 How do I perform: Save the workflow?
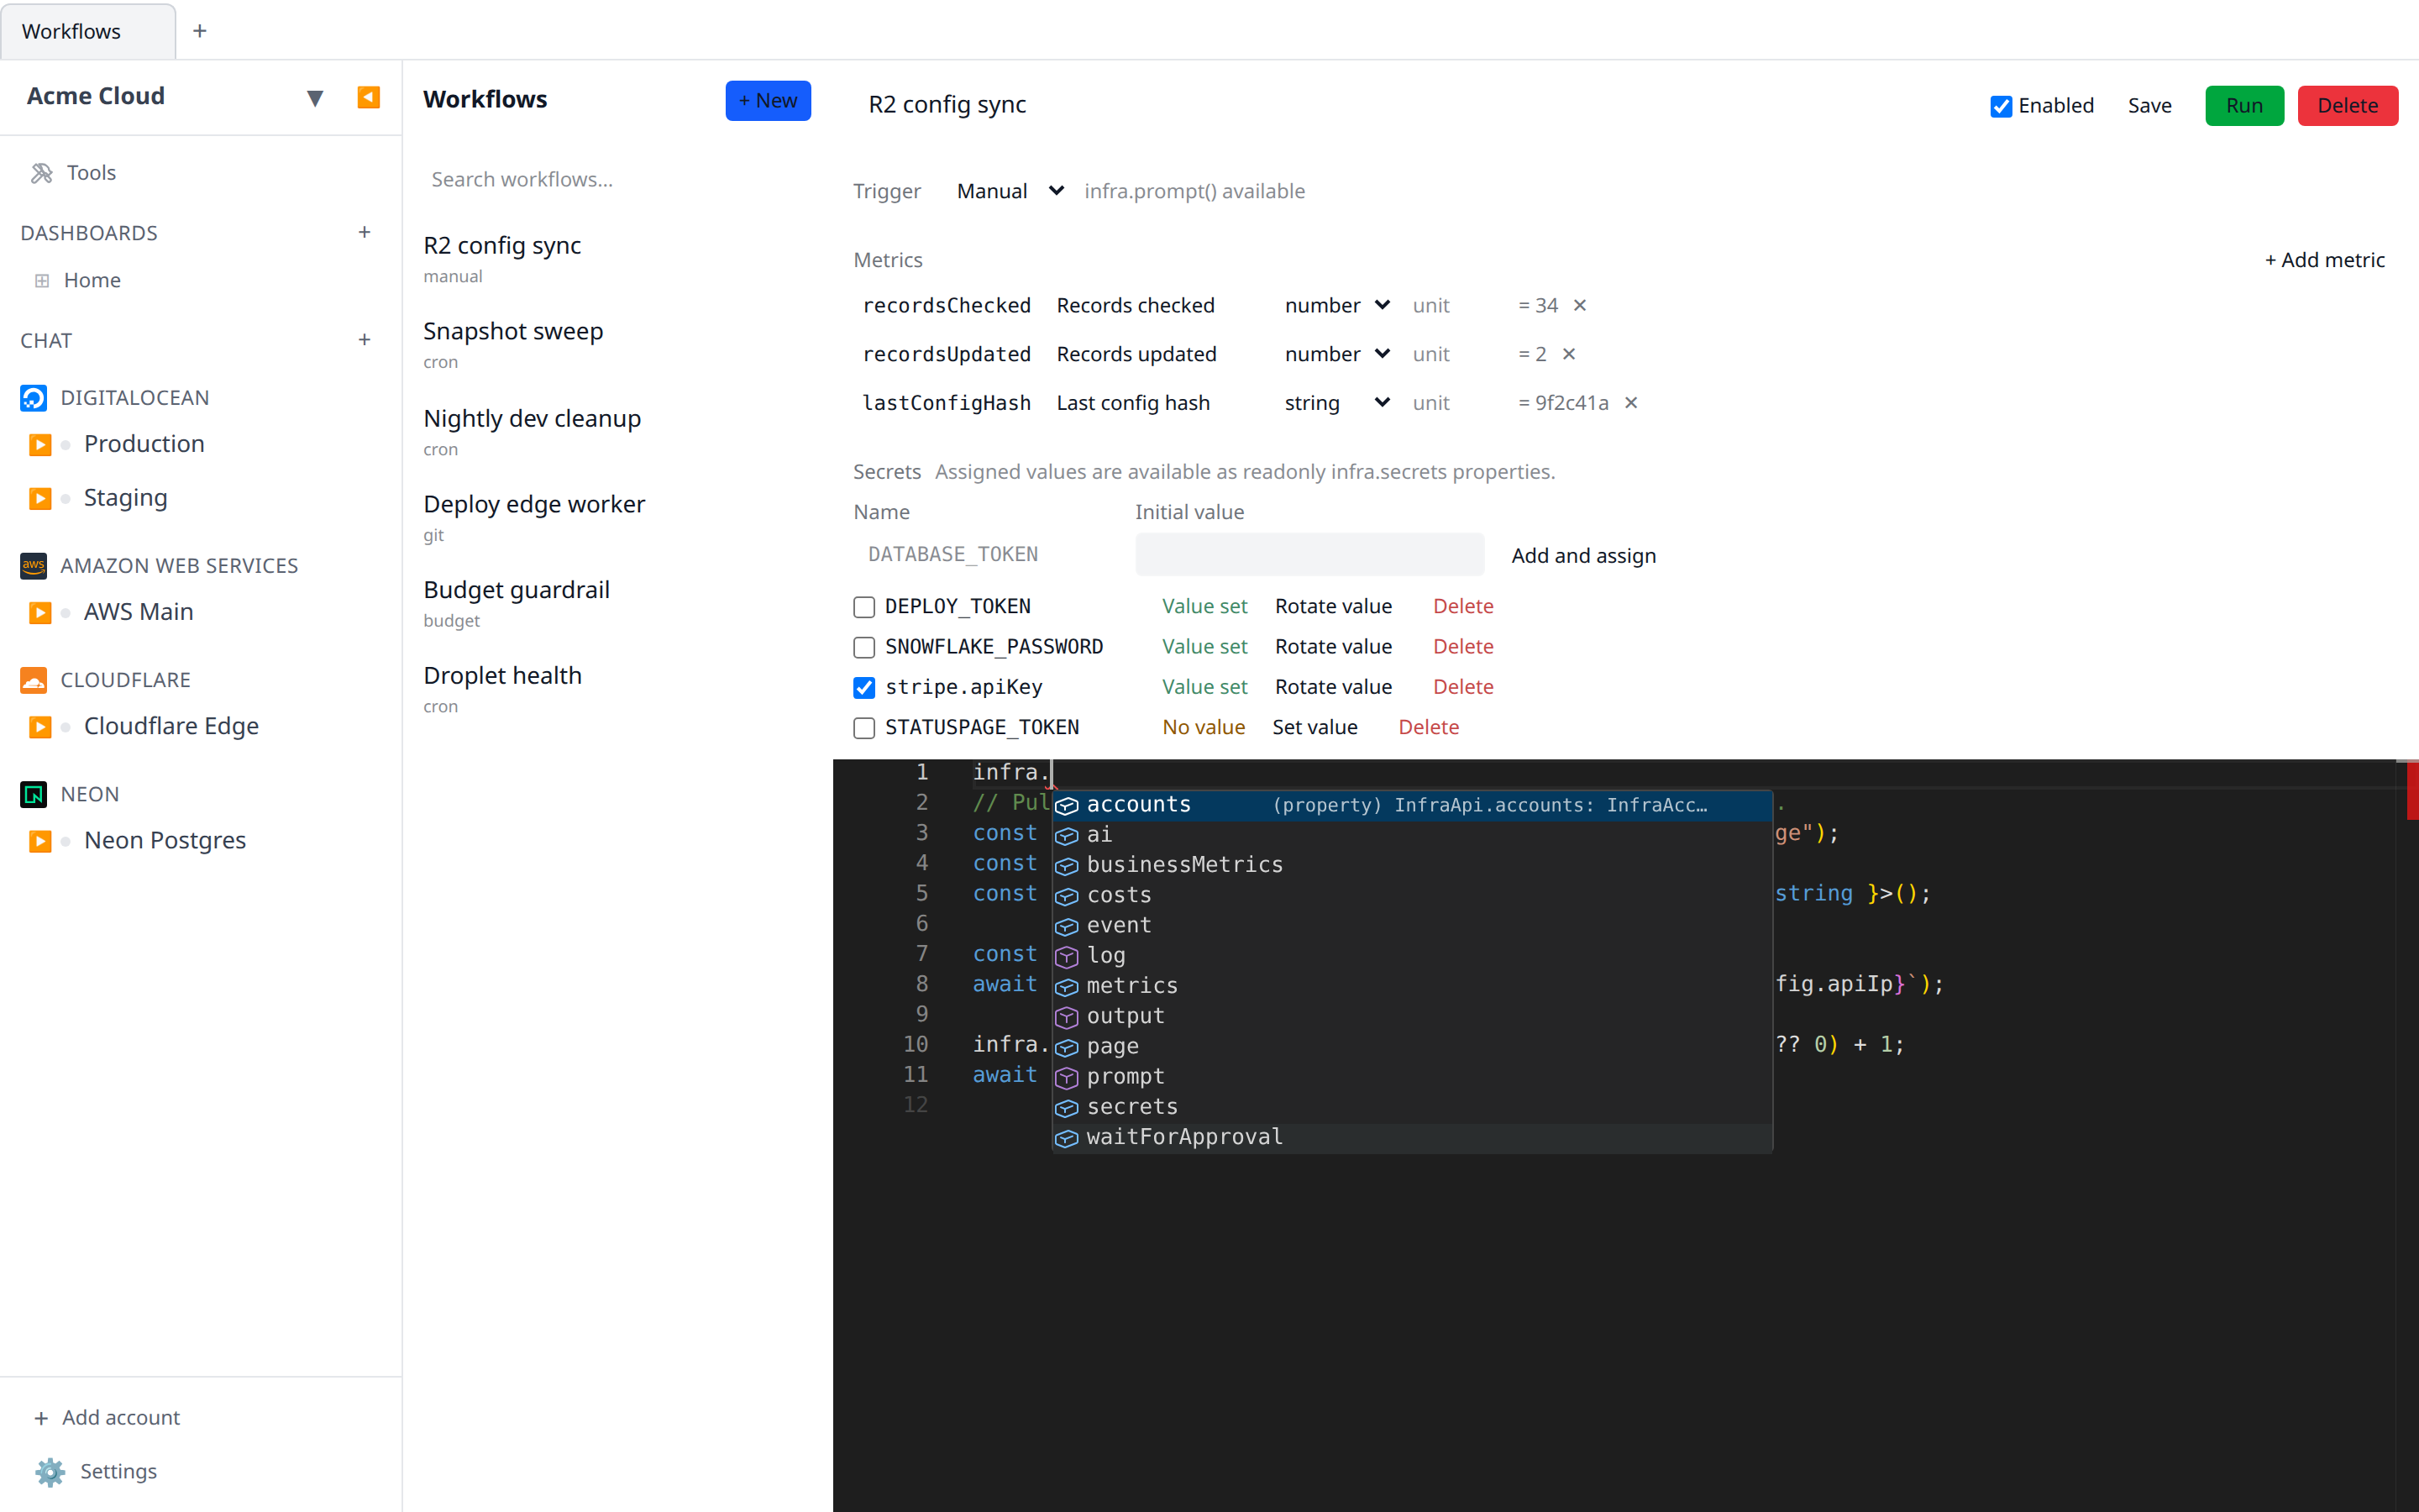[x=2149, y=106]
